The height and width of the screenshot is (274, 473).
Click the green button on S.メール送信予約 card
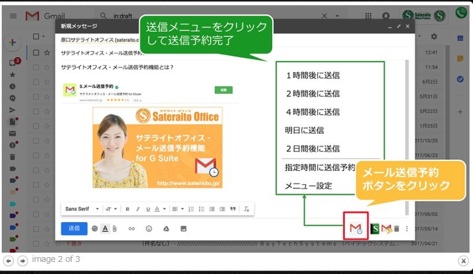click(x=224, y=90)
